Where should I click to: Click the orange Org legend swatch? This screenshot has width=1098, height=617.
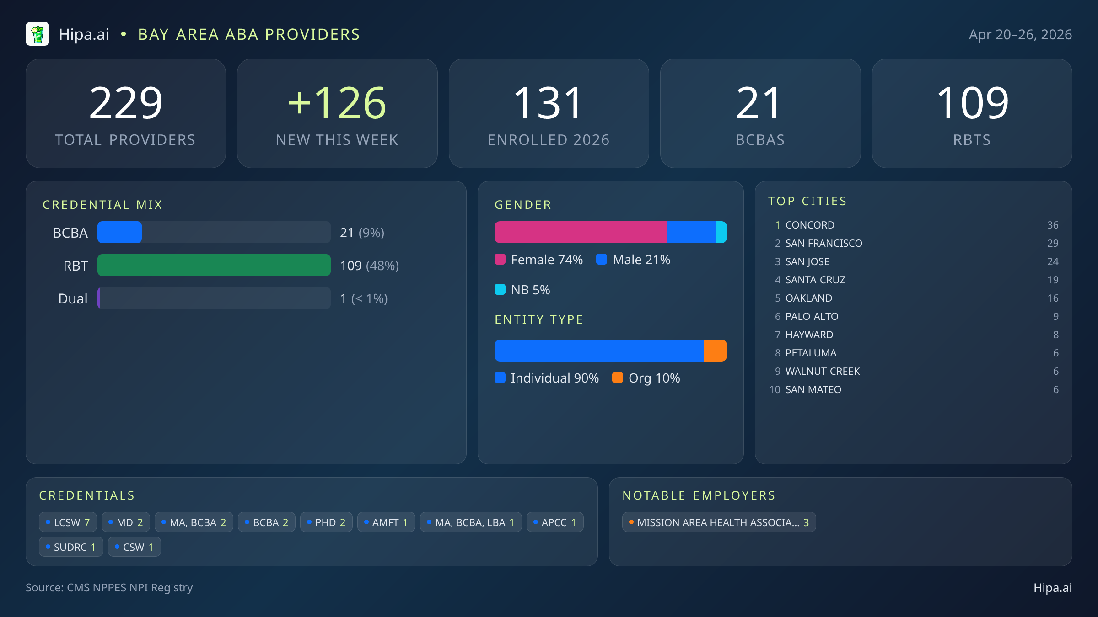point(618,378)
